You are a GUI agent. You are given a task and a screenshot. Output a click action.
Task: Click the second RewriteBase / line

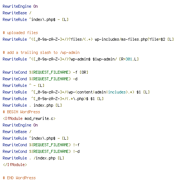click(17, 132)
